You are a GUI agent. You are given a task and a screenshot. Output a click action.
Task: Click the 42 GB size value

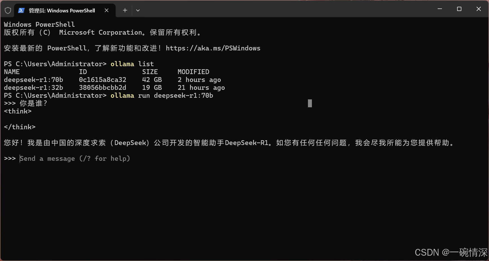(x=152, y=80)
